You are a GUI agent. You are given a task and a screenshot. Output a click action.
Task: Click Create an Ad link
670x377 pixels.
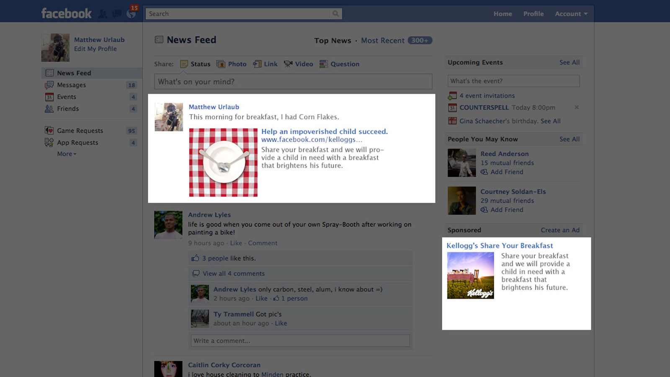pyautogui.click(x=560, y=230)
